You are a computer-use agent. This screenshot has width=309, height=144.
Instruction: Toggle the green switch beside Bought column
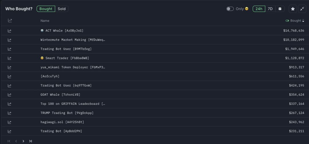point(287,21)
